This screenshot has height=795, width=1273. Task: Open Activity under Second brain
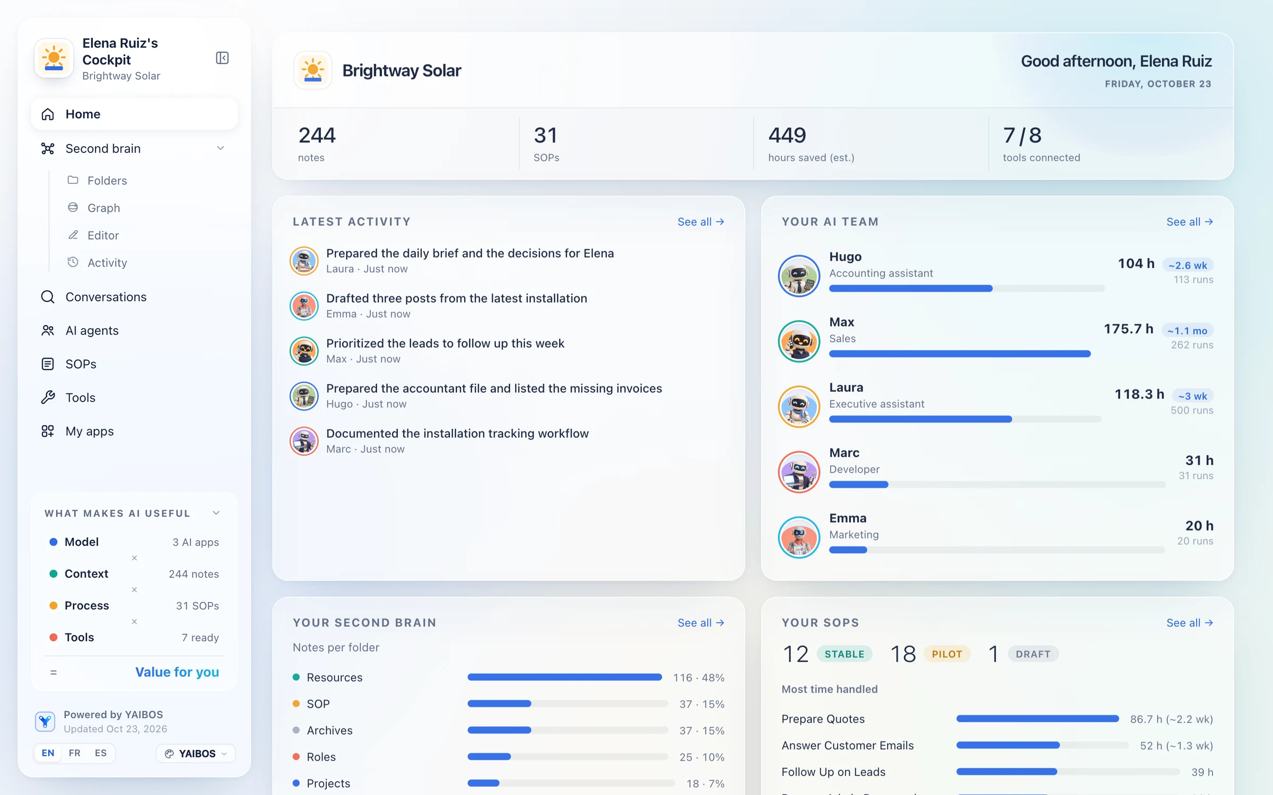(x=107, y=263)
